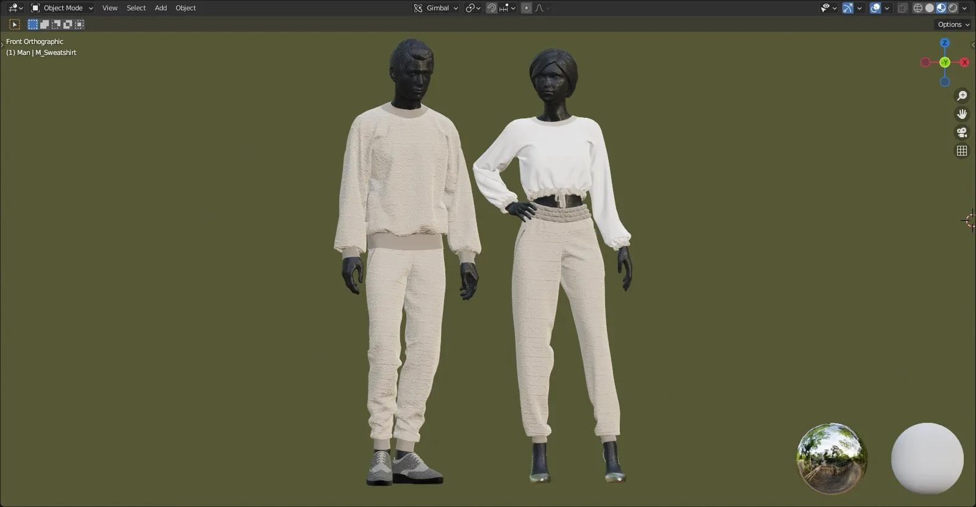Switch perspective/orthographic grid icon
The height and width of the screenshot is (507, 976).
962,151
